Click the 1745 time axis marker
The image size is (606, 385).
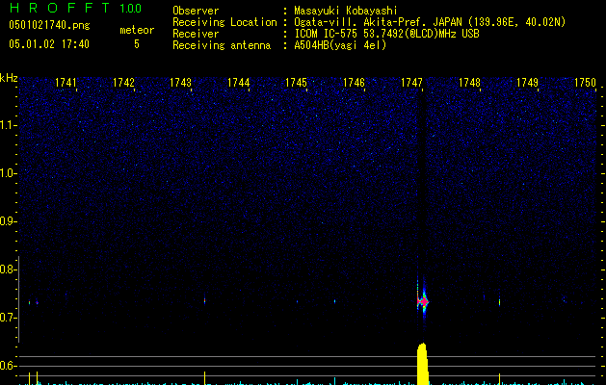tap(296, 83)
